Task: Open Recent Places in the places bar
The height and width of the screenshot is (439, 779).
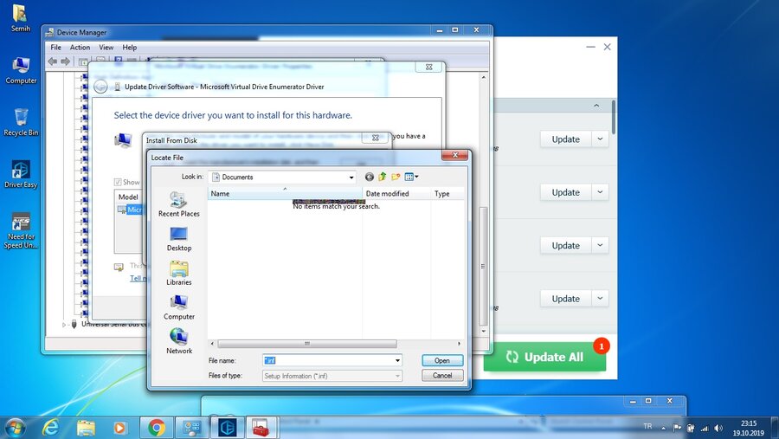Action: click(179, 204)
